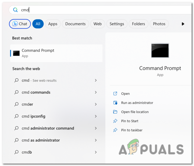194x166 pixels.
Task: Choose Open file location
Action: (x=135, y=112)
